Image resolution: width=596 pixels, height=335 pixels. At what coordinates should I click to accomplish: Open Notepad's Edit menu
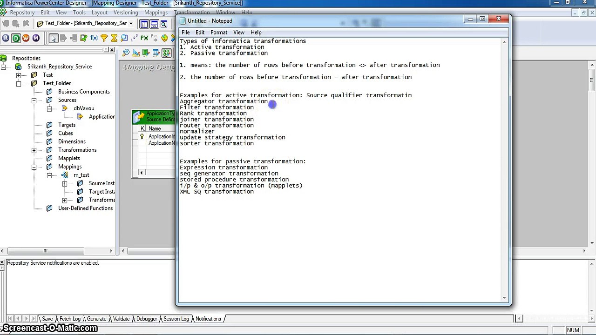point(200,33)
